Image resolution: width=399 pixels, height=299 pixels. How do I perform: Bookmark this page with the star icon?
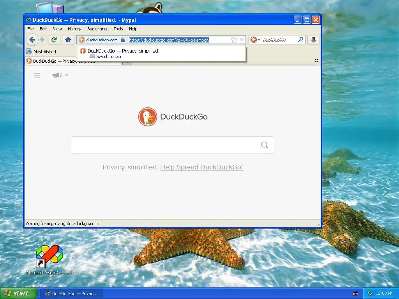coord(234,40)
